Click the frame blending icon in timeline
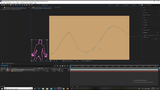The image size is (160, 90). tap(62, 66)
